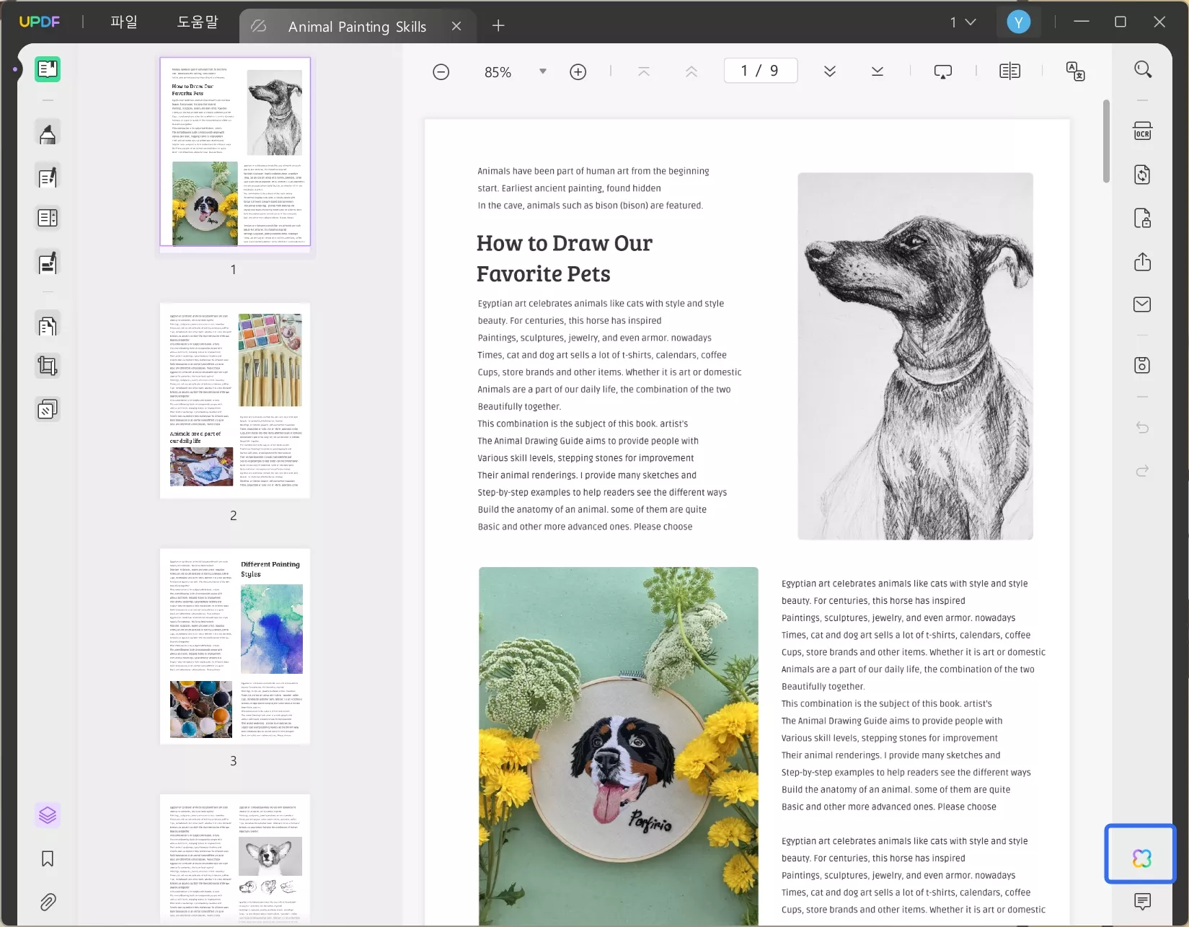The height and width of the screenshot is (927, 1189).
Task: Open the Convert PDF tool
Action: click(1143, 175)
